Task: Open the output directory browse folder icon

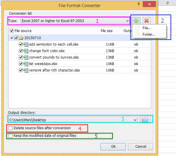Action: [145, 120]
